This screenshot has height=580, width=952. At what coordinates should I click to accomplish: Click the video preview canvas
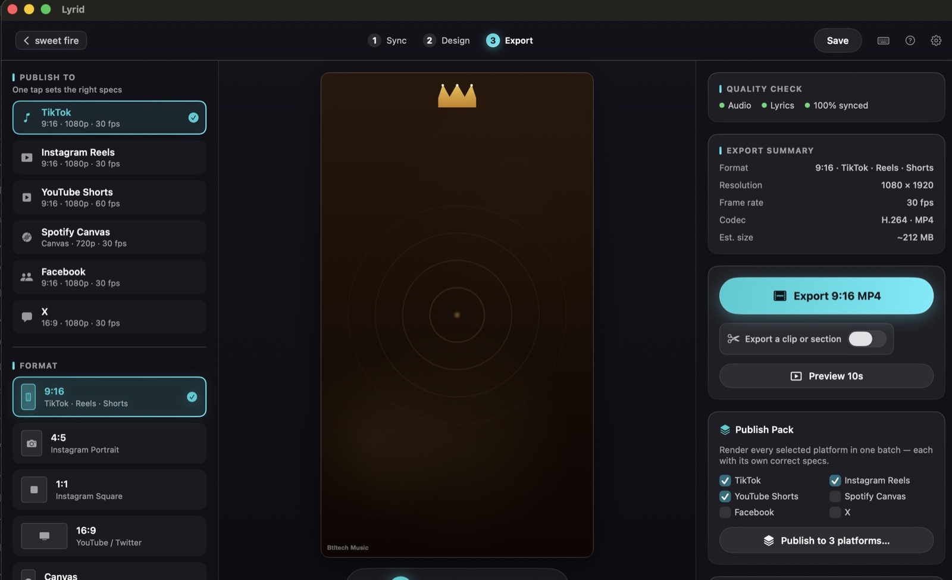[x=457, y=315]
